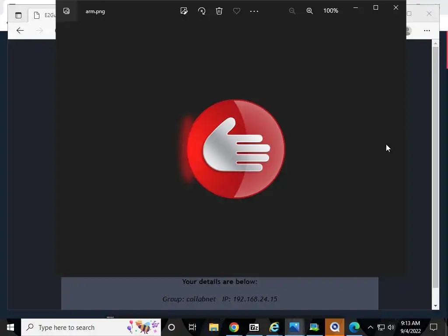
Task: Click the Photos app picture icon beside arm.png
Action: (x=66, y=11)
